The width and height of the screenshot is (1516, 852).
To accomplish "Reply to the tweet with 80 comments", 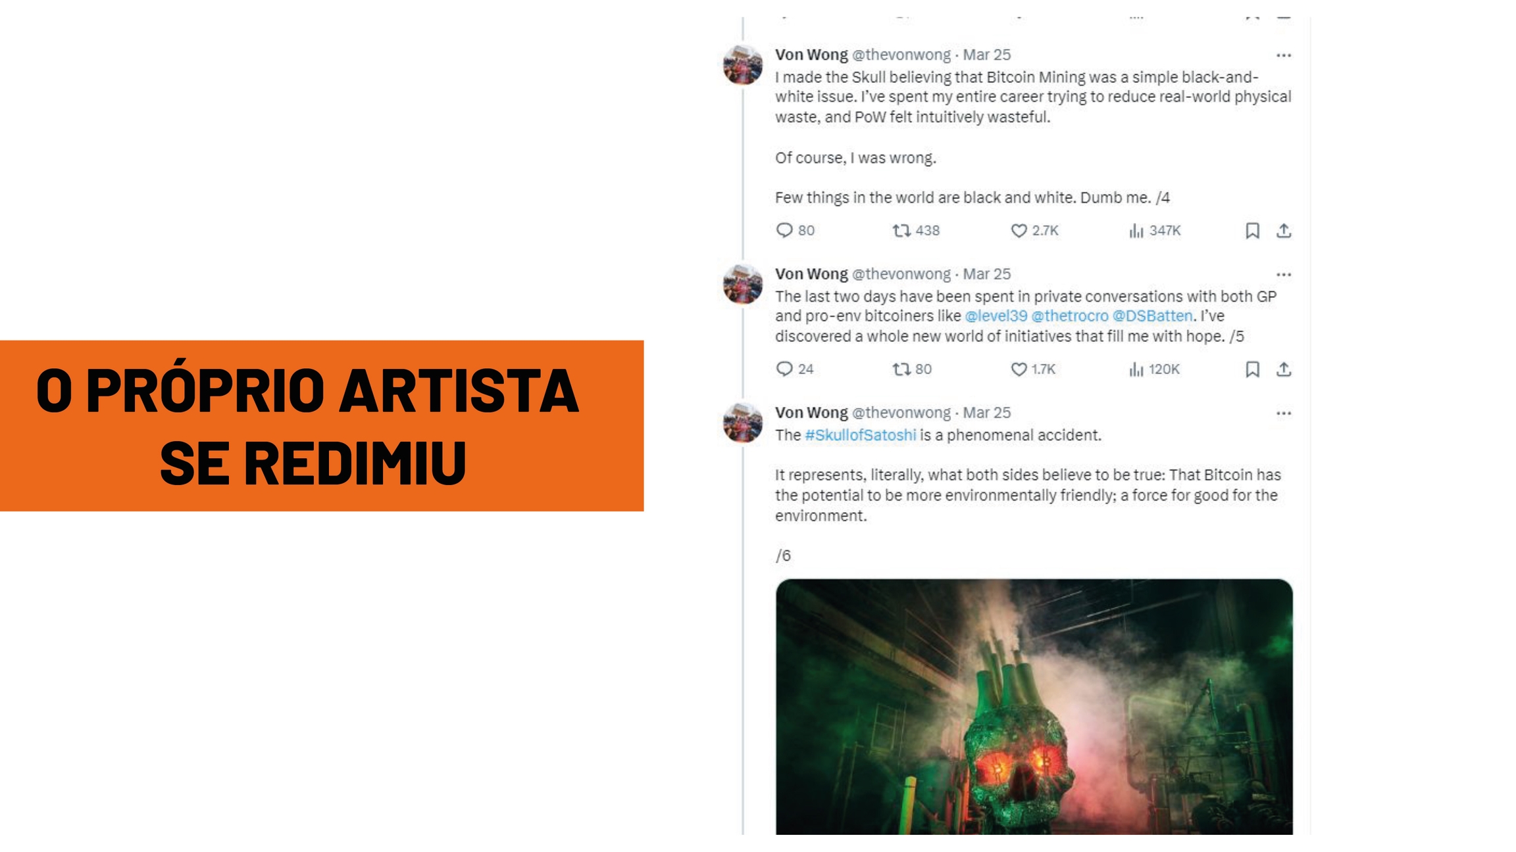I will [796, 230].
